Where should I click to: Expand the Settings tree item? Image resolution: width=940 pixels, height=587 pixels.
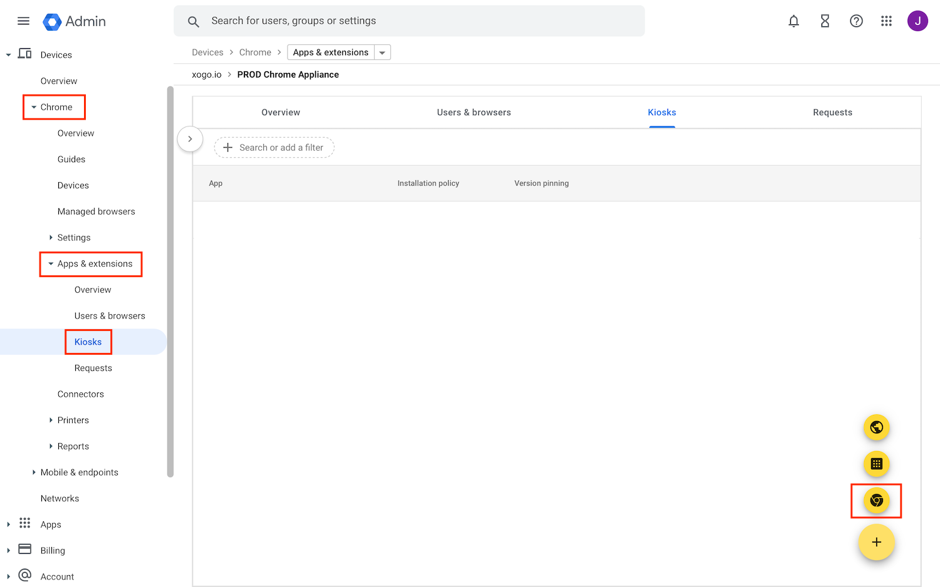pos(51,237)
